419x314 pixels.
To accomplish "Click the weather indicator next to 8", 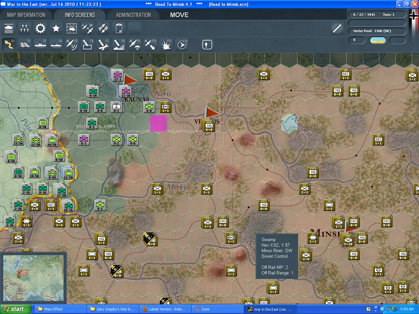I will click(x=378, y=40).
